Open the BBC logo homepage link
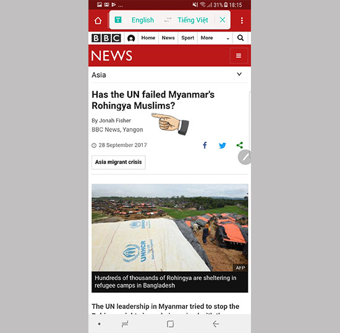 click(106, 38)
